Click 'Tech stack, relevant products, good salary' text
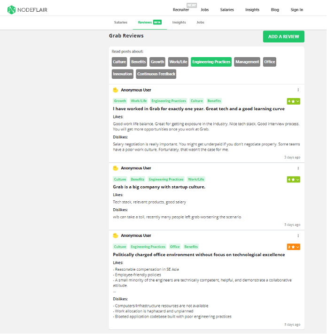The image size is (327, 334). 149,202
